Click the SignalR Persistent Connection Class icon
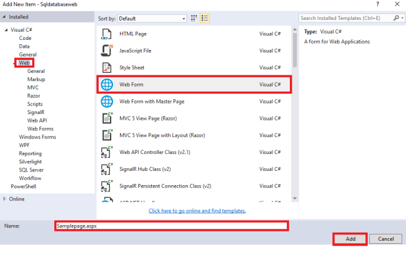 pyautogui.click(x=107, y=186)
